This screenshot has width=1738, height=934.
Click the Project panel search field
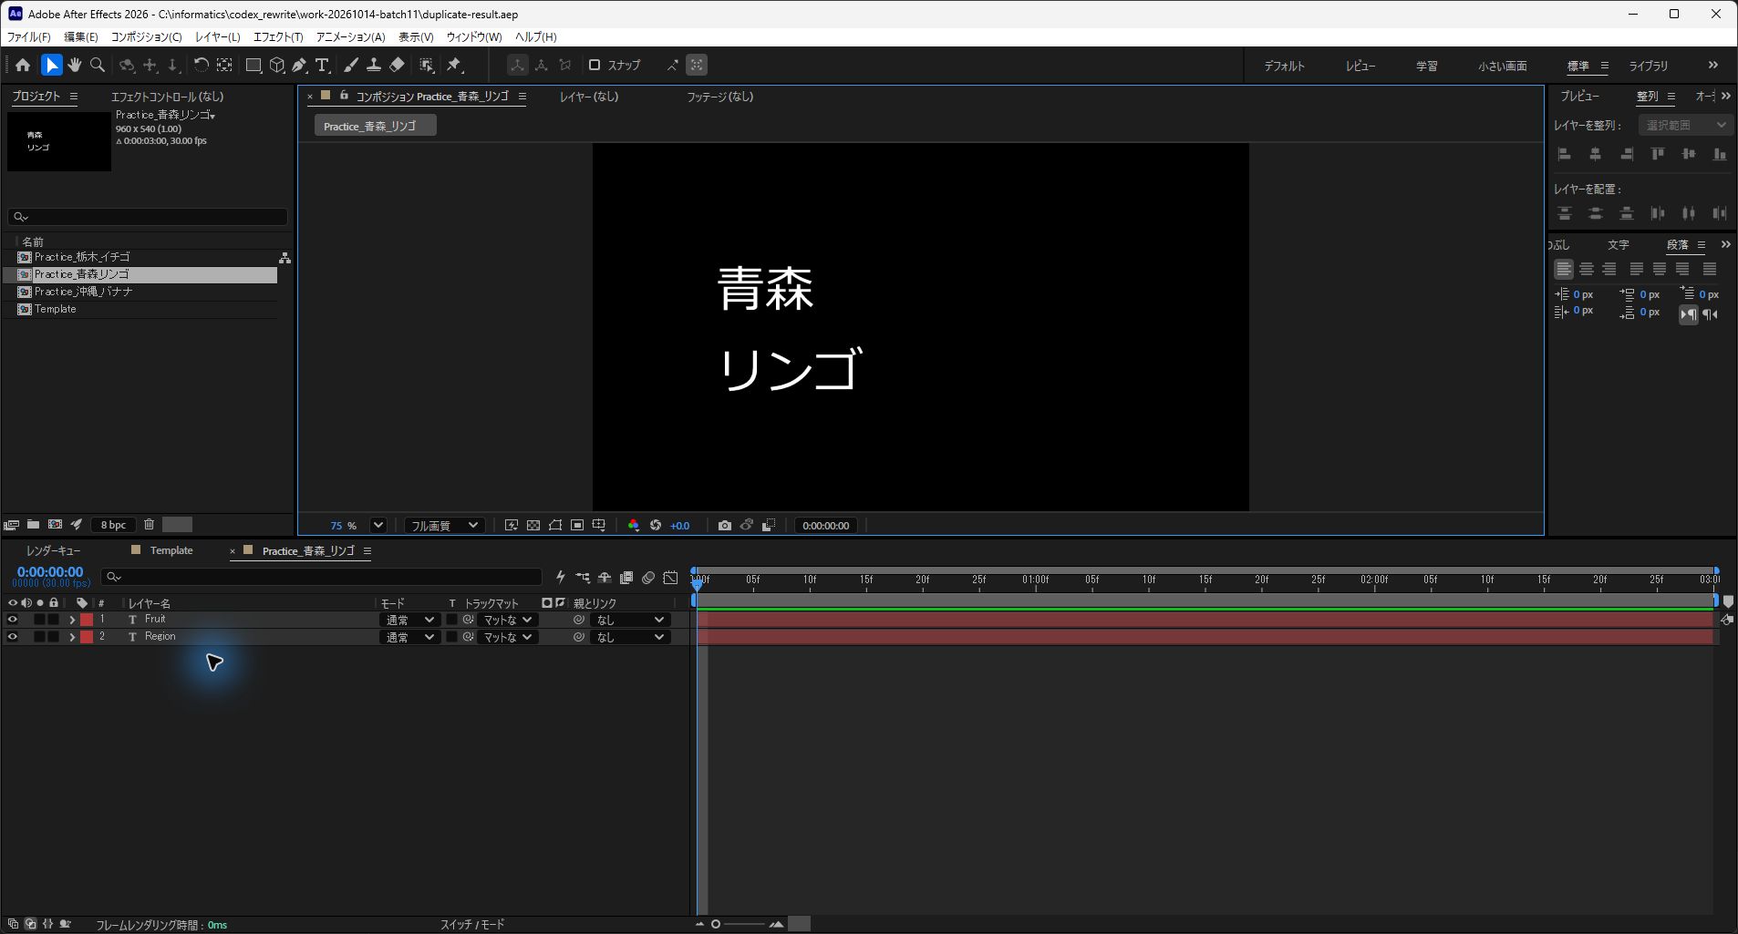(x=148, y=217)
